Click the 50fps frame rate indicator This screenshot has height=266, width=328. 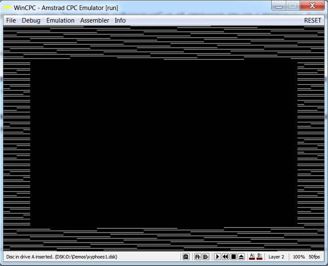tap(314, 257)
